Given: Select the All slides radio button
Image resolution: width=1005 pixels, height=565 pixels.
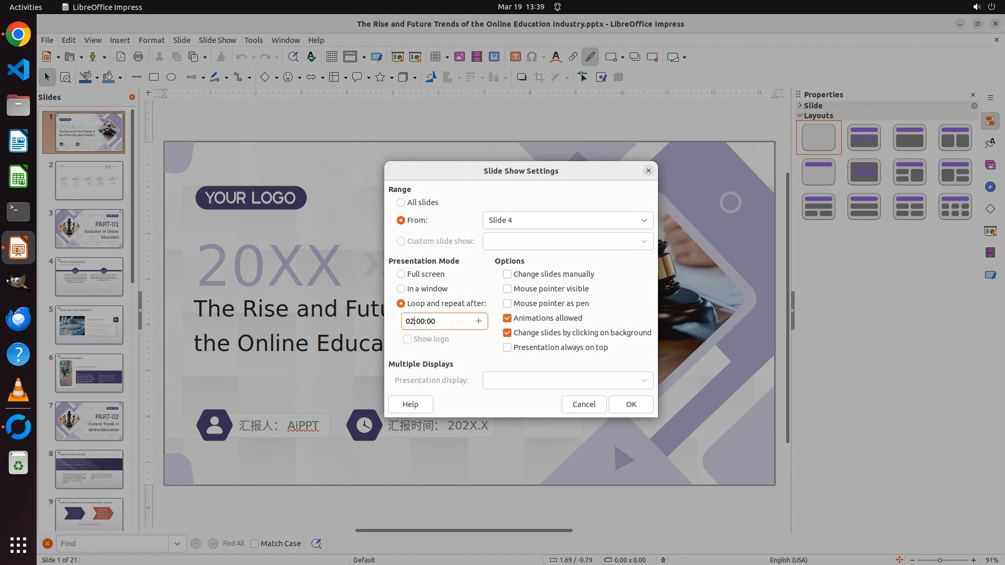Looking at the screenshot, I should click(x=401, y=202).
